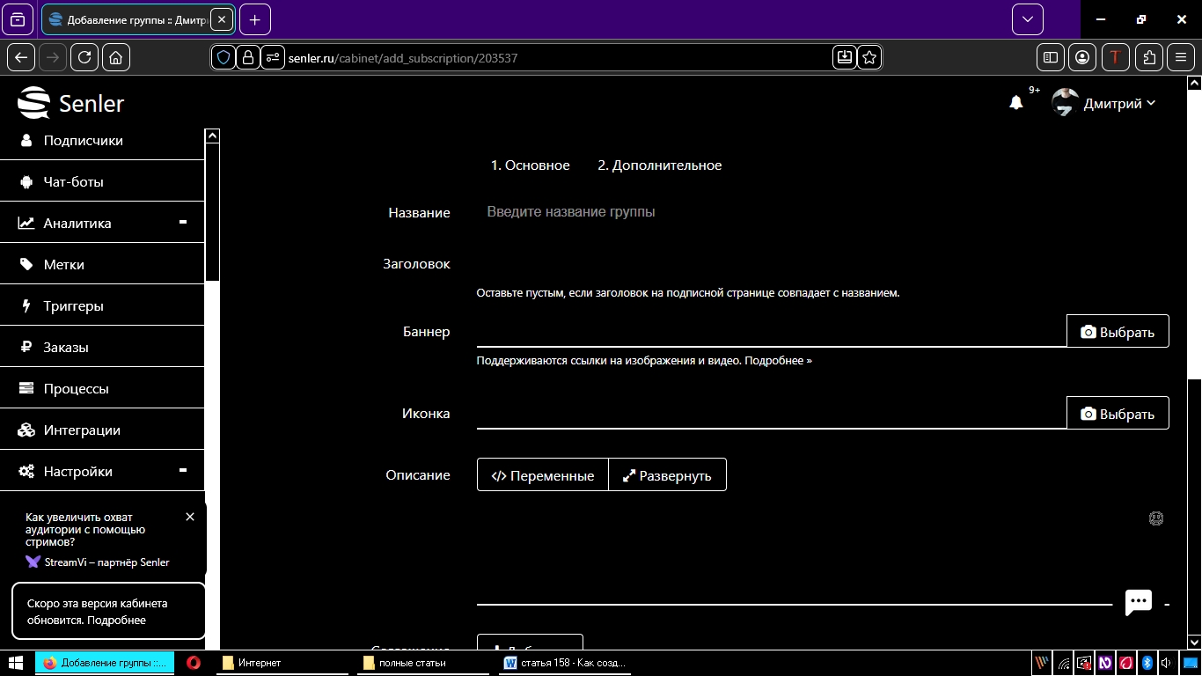Open the live chat bubble widget

pos(1138,602)
